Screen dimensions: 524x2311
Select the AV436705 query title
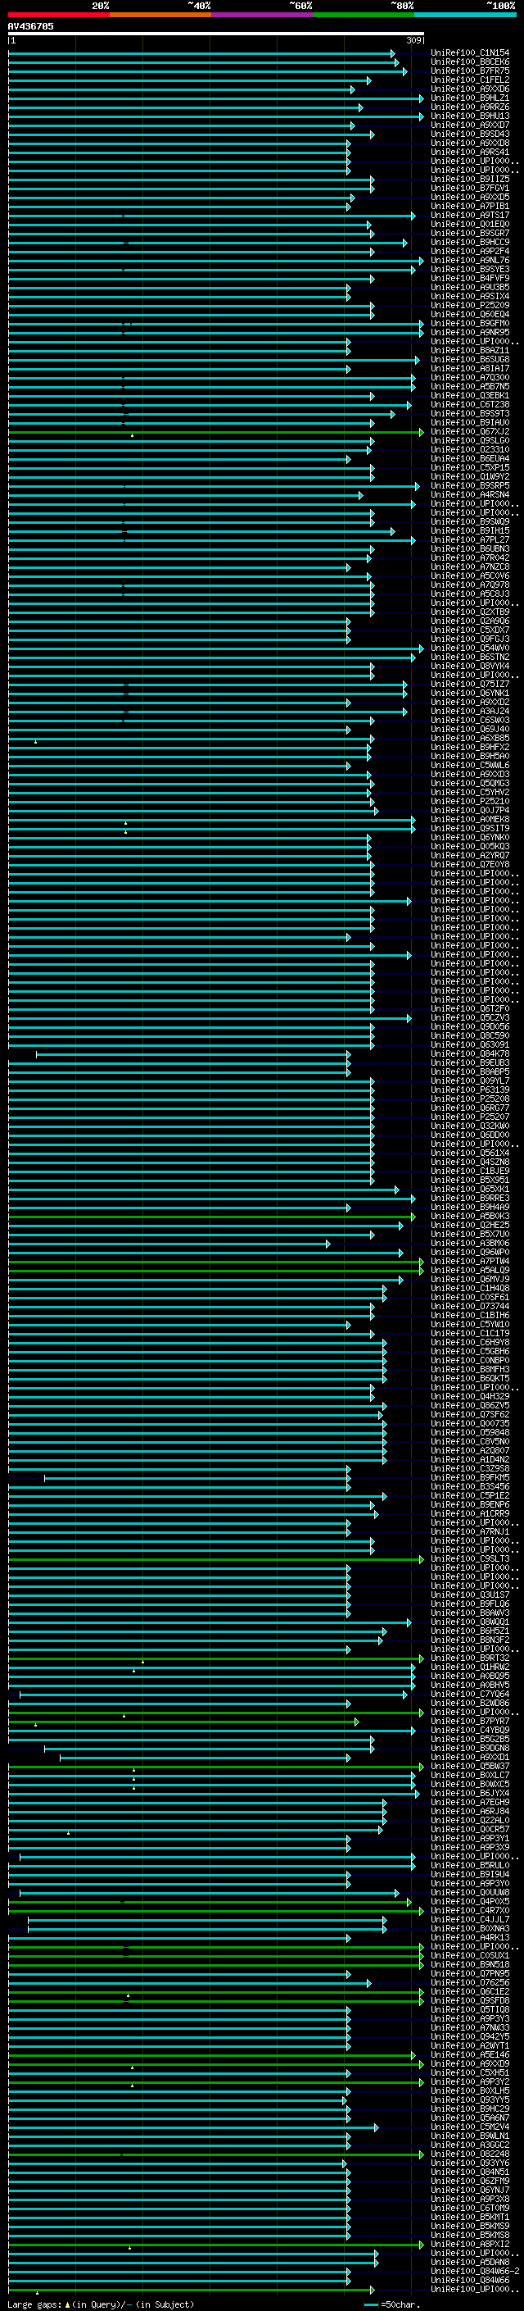tap(30, 26)
